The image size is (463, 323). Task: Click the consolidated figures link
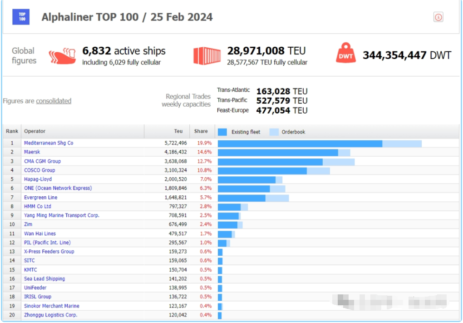pos(54,101)
